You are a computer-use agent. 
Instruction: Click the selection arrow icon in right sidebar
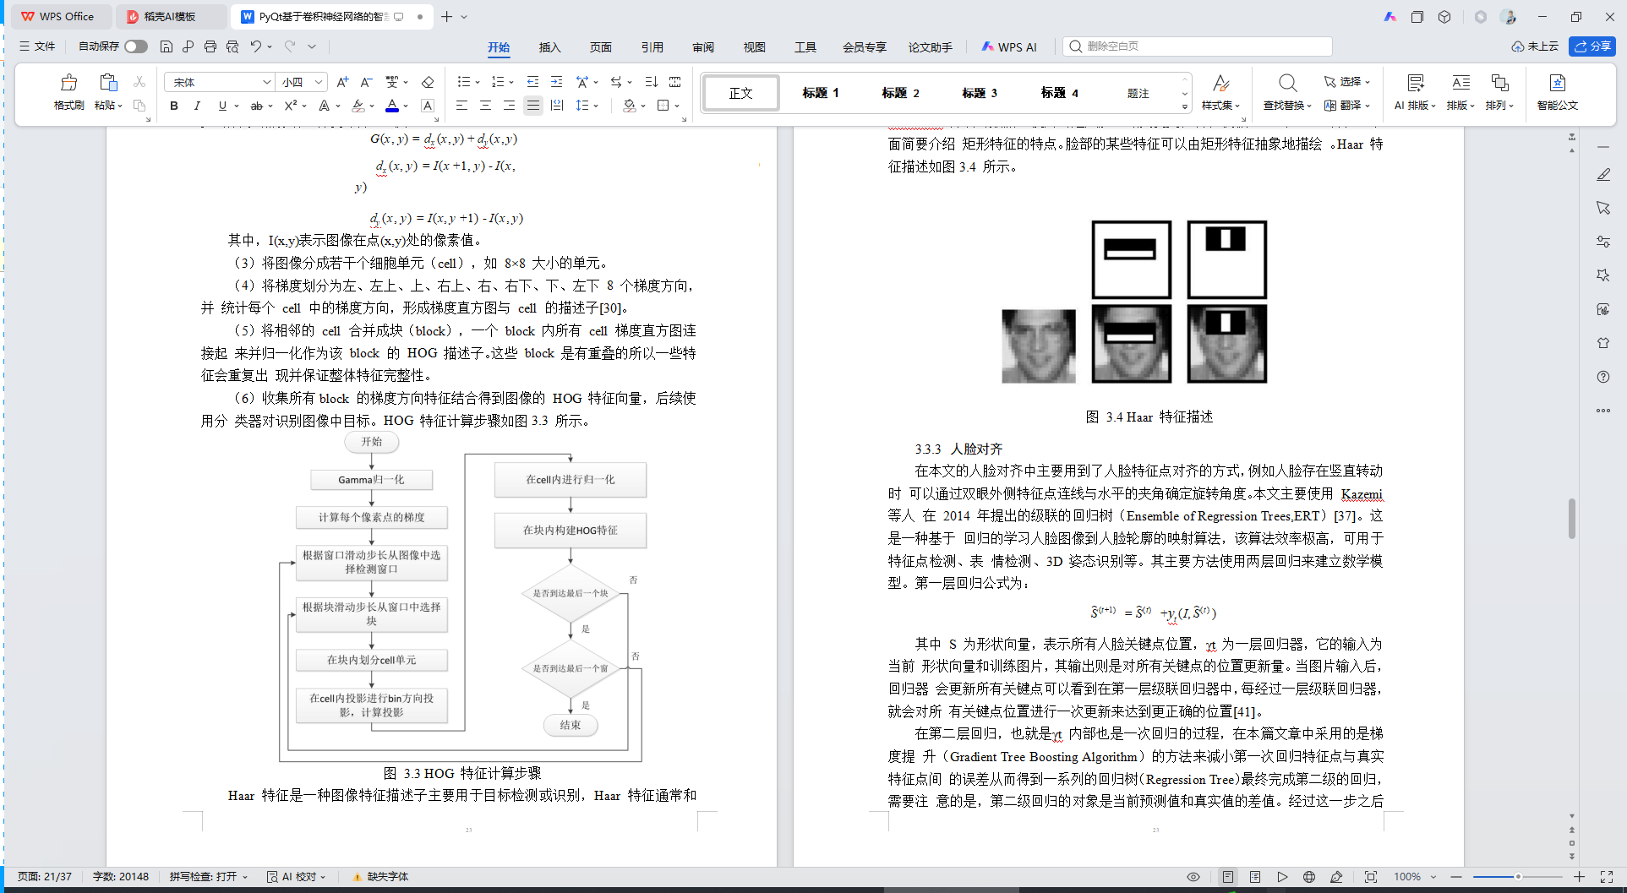pos(1602,208)
